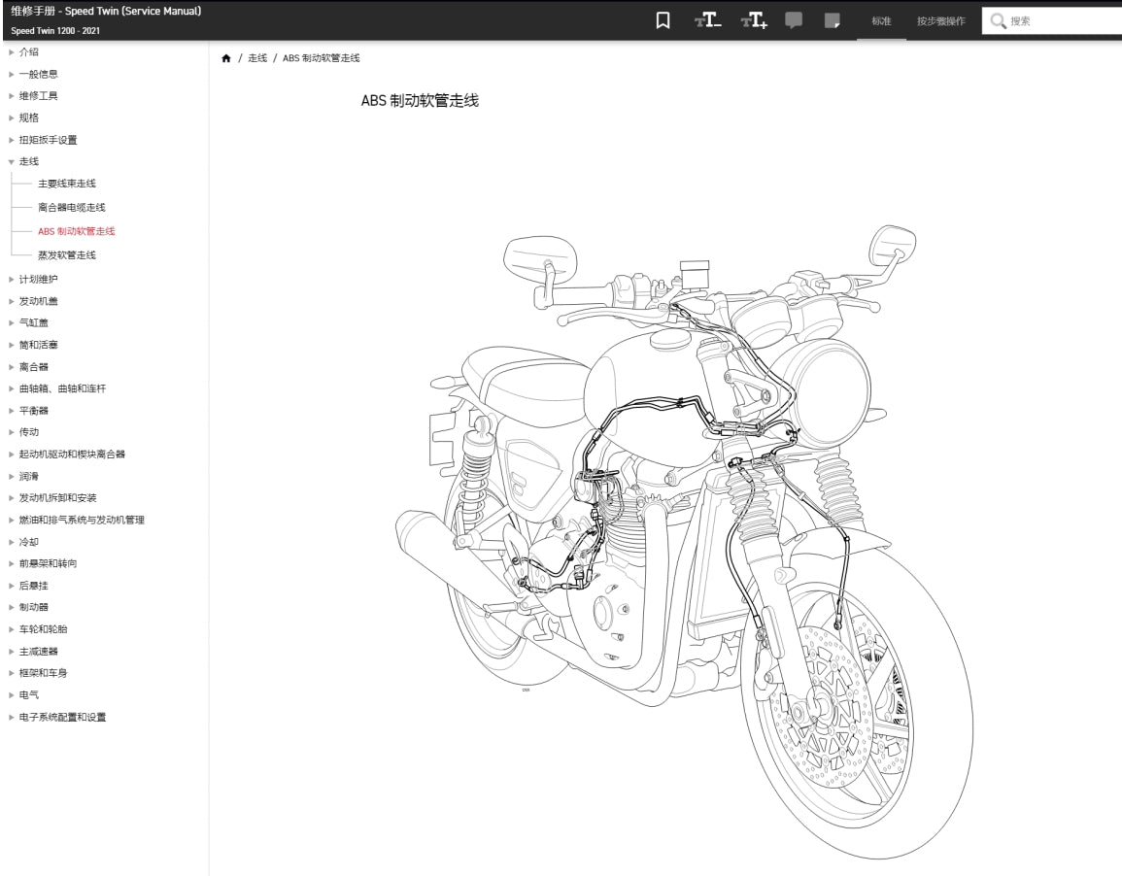Select the bookmark next to Speed Twin title

tap(662, 19)
